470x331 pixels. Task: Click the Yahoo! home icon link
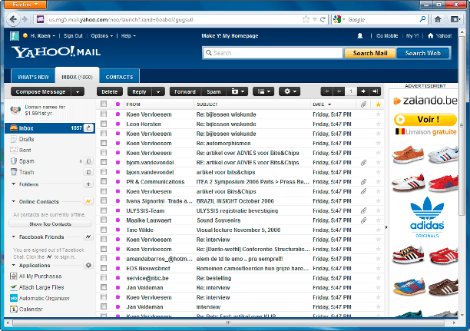430,35
